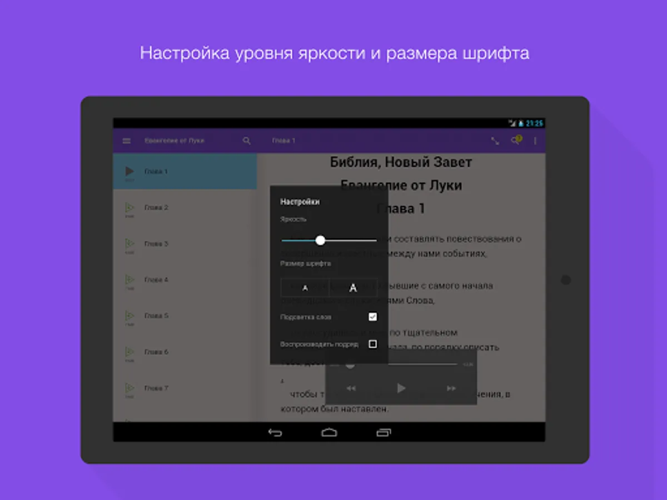The width and height of the screenshot is (667, 500).
Task: Select the Глава 3 list row
Action: click(185, 244)
